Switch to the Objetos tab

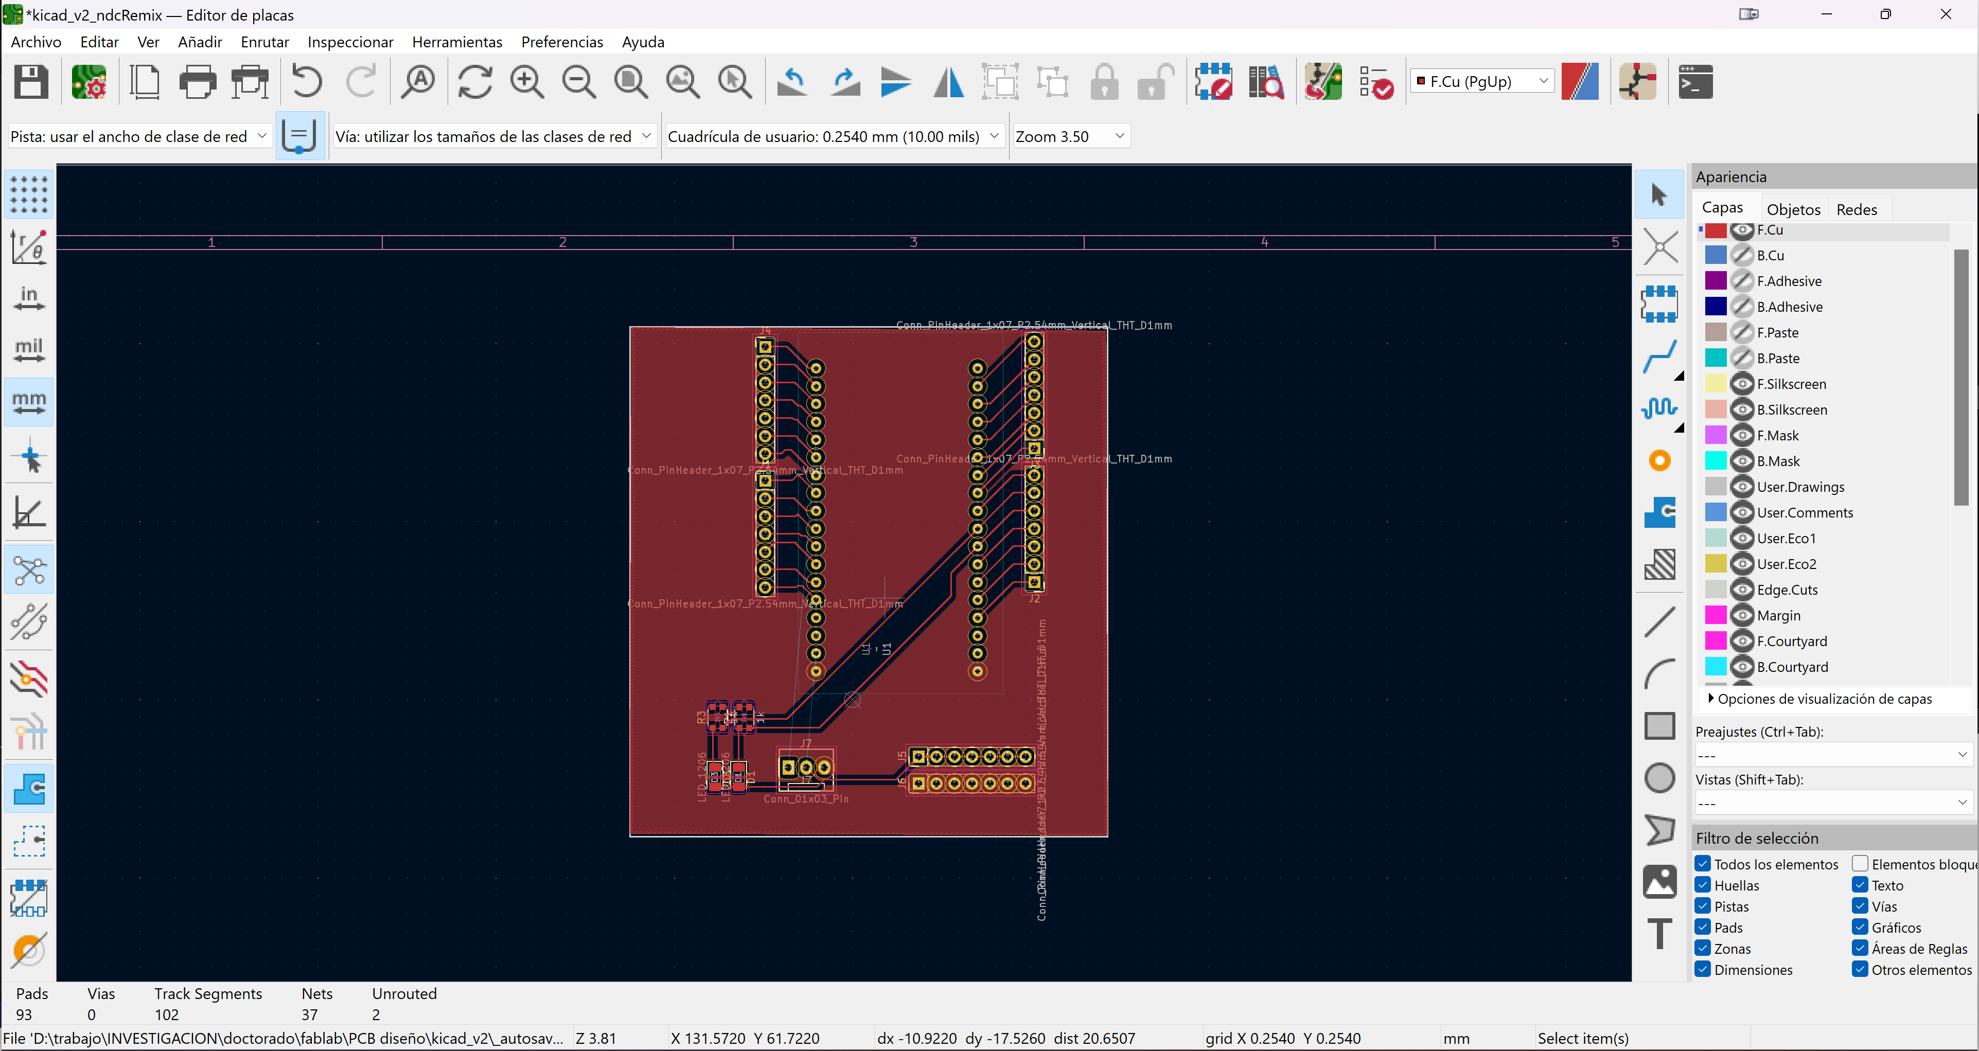(x=1793, y=210)
